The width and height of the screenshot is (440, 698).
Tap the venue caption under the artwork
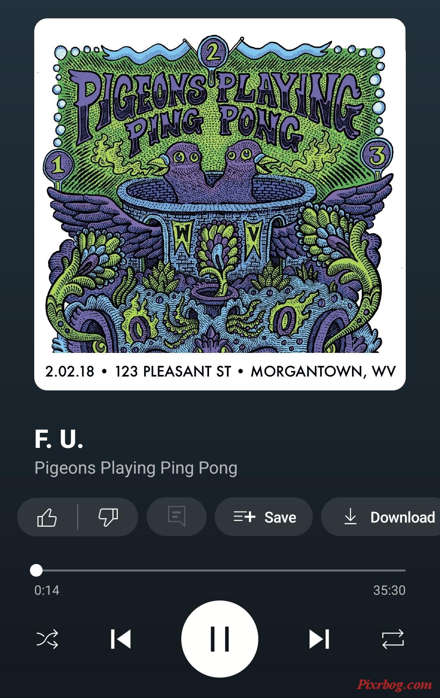220,372
